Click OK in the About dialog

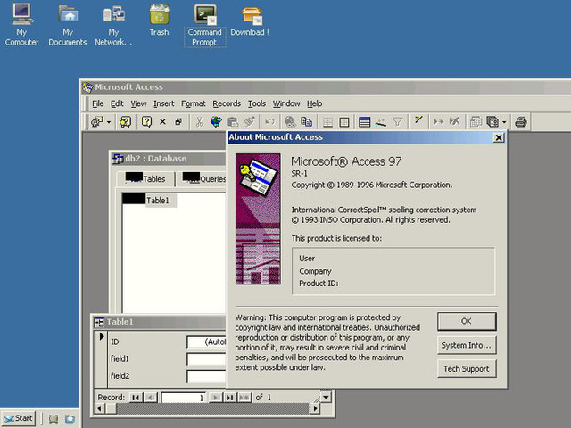(467, 321)
